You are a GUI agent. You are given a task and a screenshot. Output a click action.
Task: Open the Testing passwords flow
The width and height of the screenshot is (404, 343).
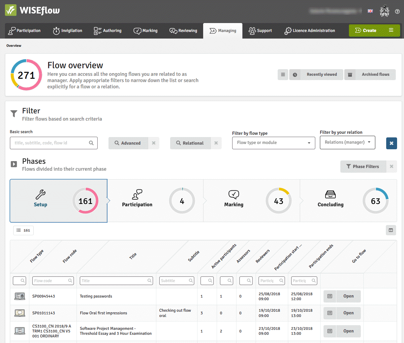coord(348,296)
